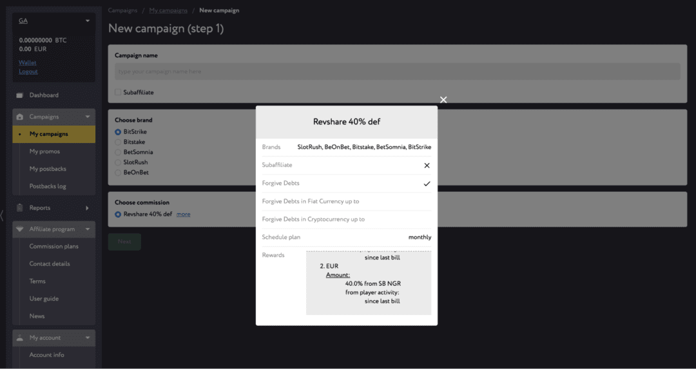Open Contact details page
This screenshot has width=696, height=369.
pos(49,263)
